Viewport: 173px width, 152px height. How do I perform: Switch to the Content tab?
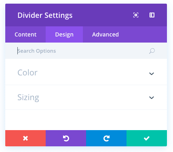pyautogui.click(x=25, y=34)
